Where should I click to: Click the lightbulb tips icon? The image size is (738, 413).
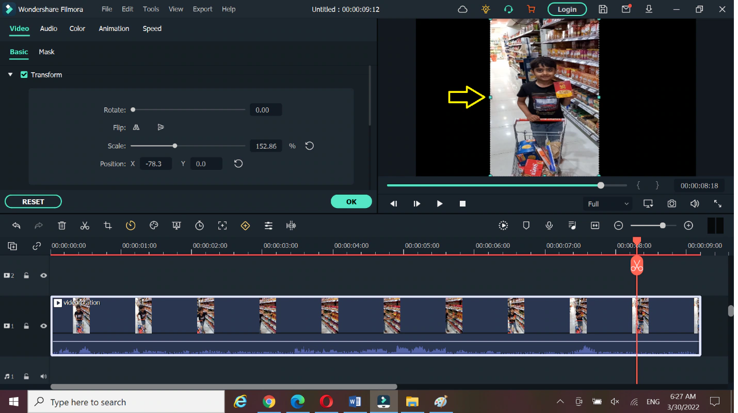(486, 9)
